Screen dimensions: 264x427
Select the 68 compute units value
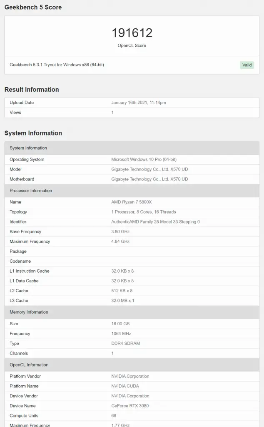coord(114,416)
